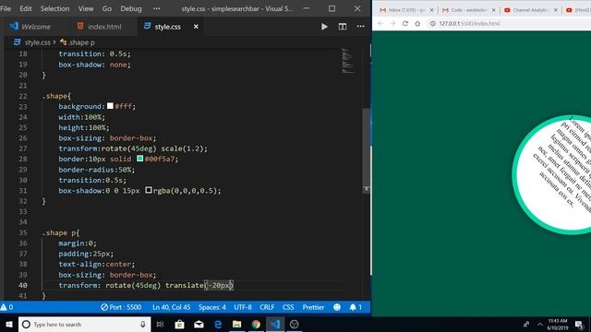This screenshot has width=591, height=332.
Task: Go back in the browser window
Action: (x=380, y=23)
